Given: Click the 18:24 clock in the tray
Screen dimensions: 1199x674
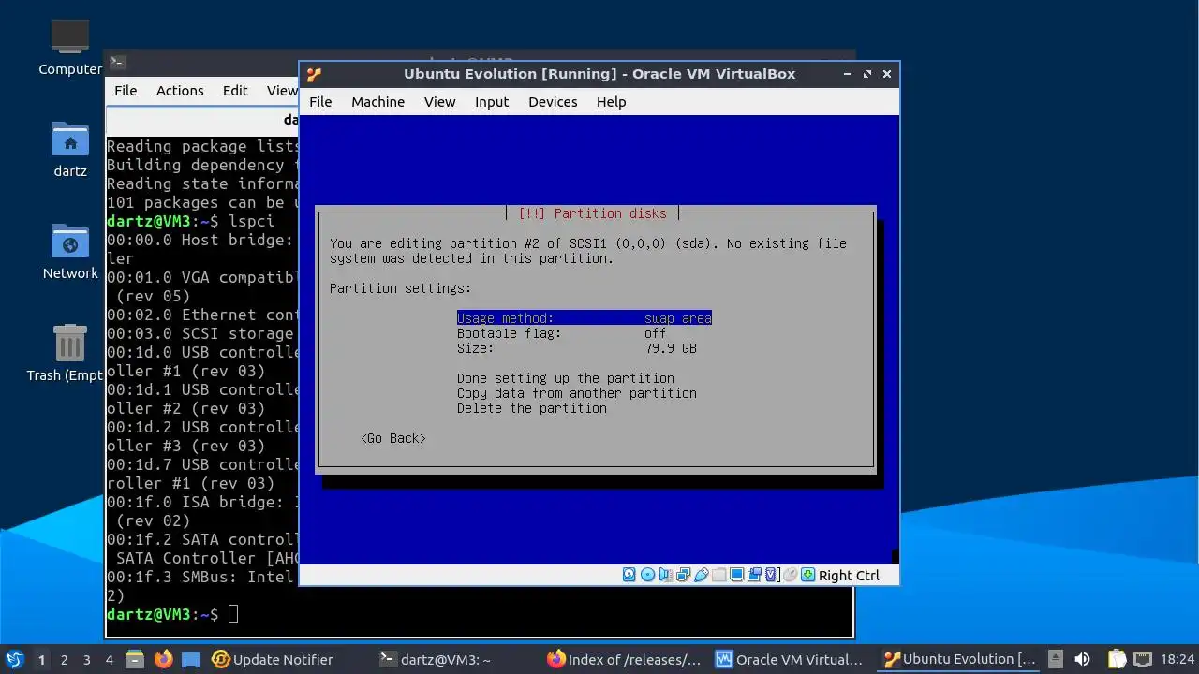Looking at the screenshot, I should 1177,659.
